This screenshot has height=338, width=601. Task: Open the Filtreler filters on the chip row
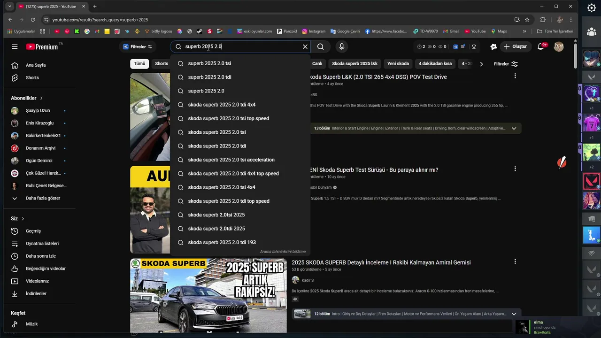506,64
